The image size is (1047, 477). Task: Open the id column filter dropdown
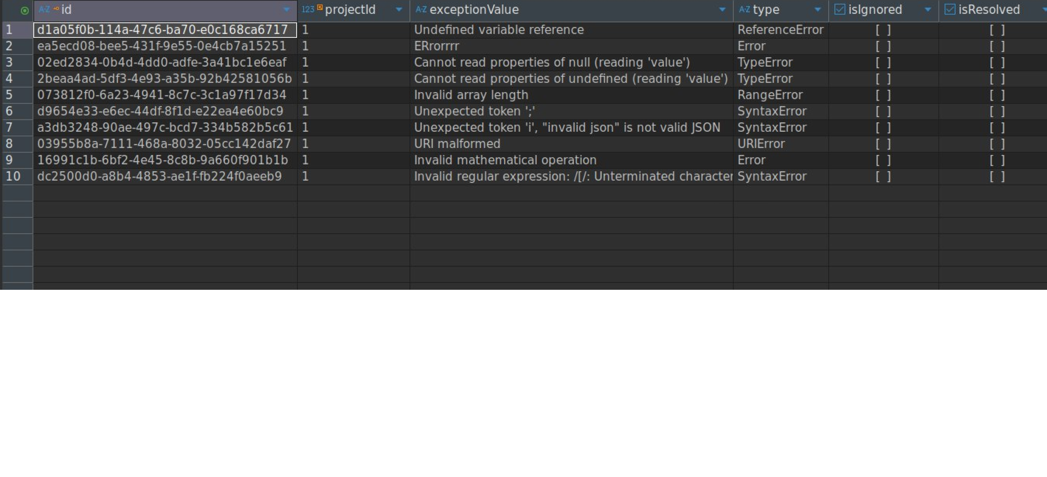pyautogui.click(x=286, y=10)
